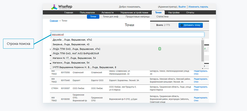Click the Евротог ООО cell
This screenshot has width=247, height=111.
[97, 80]
